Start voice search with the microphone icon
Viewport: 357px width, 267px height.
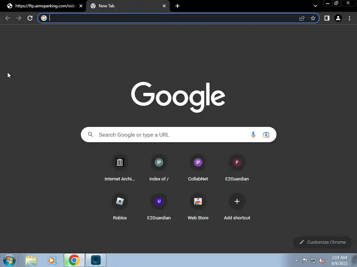coord(253,135)
